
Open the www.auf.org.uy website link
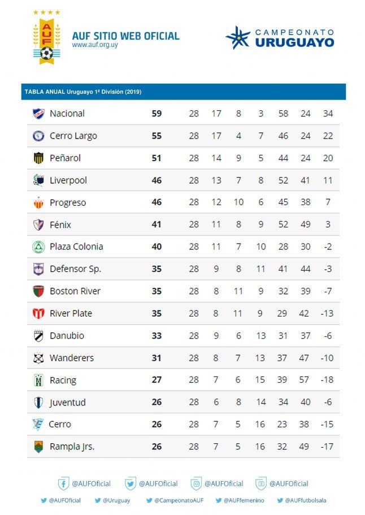(x=95, y=45)
